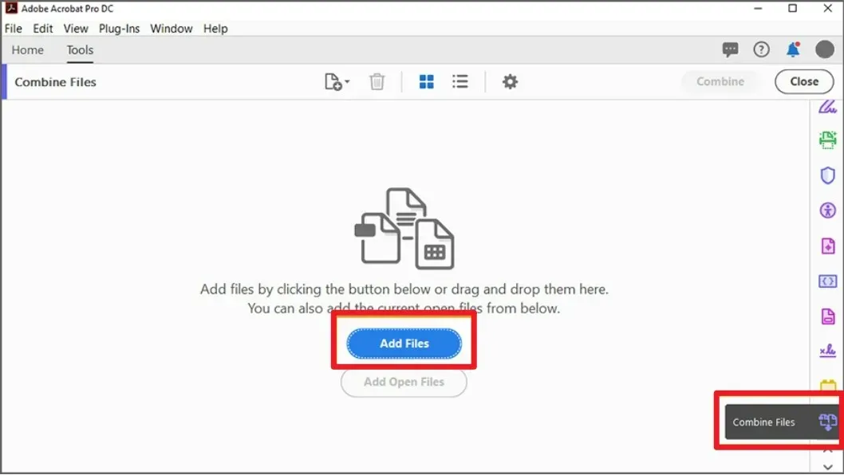Viewport: 844px width, 475px height.
Task: Click the trash delete icon in the toolbar
Action: click(377, 81)
